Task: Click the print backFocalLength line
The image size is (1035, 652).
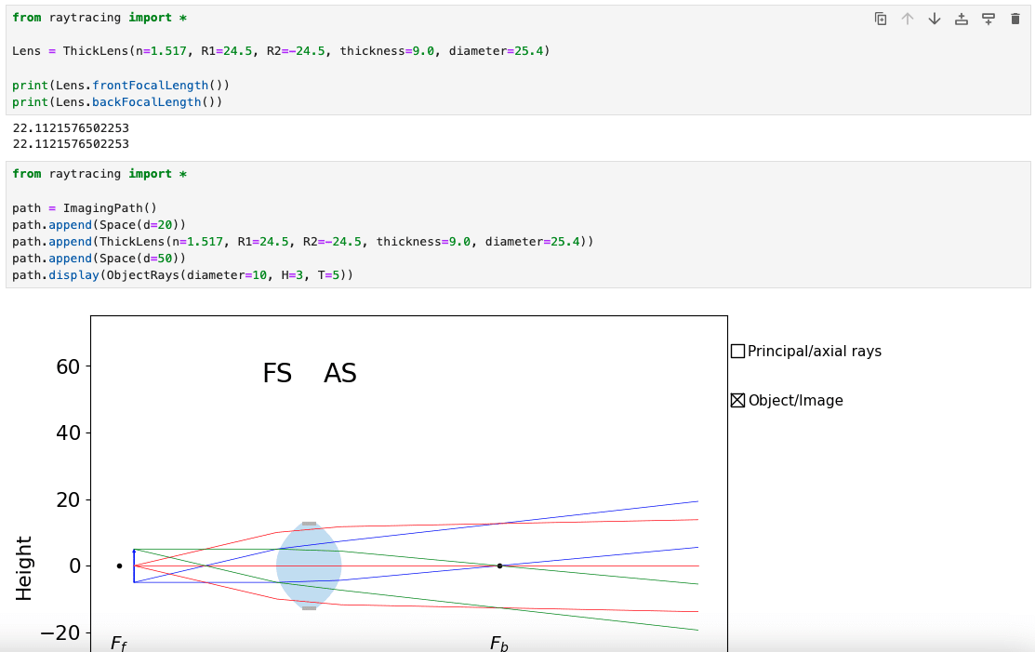Action: (x=117, y=102)
